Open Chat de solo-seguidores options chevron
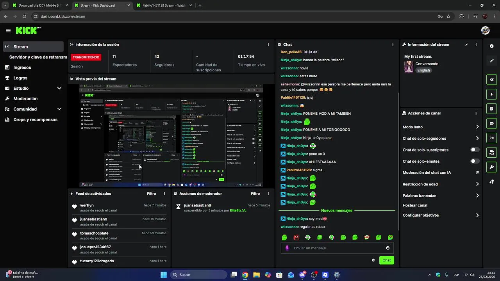500x281 pixels. pos(477,138)
